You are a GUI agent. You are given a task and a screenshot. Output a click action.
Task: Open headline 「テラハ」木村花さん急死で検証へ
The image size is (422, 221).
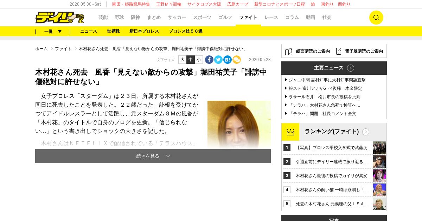pos(325,105)
